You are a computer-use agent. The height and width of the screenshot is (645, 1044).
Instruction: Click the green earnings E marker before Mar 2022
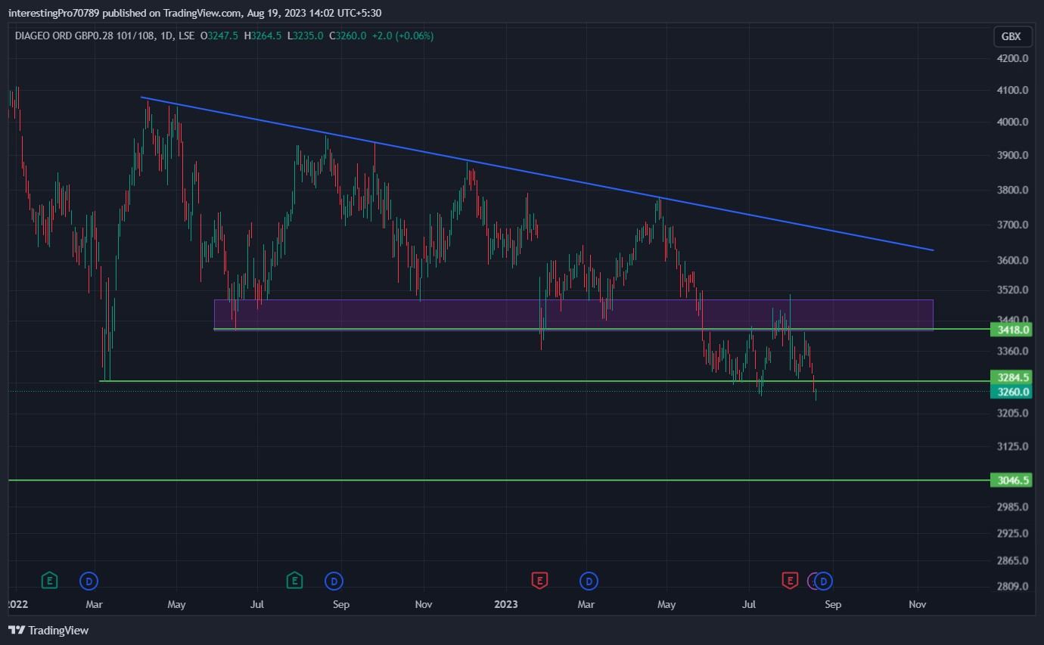coord(49,581)
